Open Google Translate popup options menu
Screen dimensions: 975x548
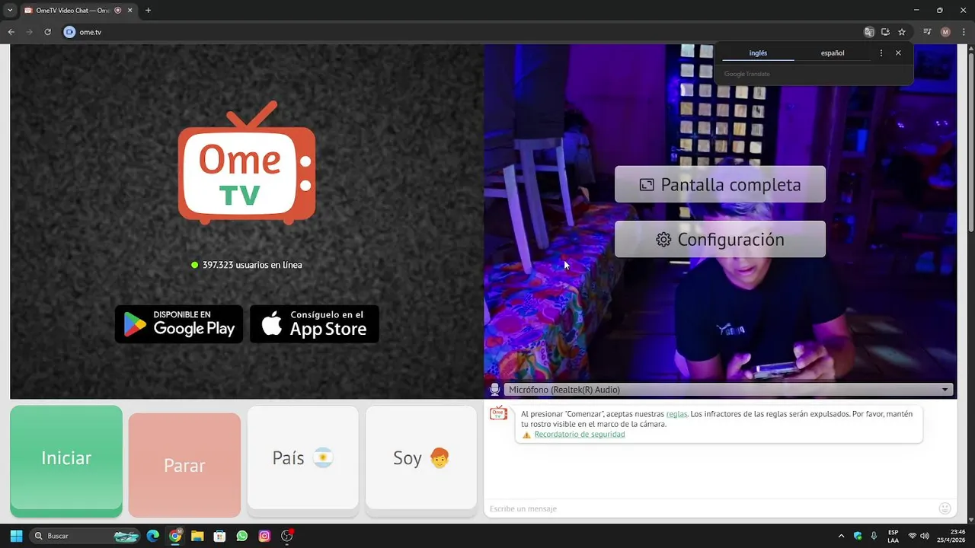pos(881,53)
